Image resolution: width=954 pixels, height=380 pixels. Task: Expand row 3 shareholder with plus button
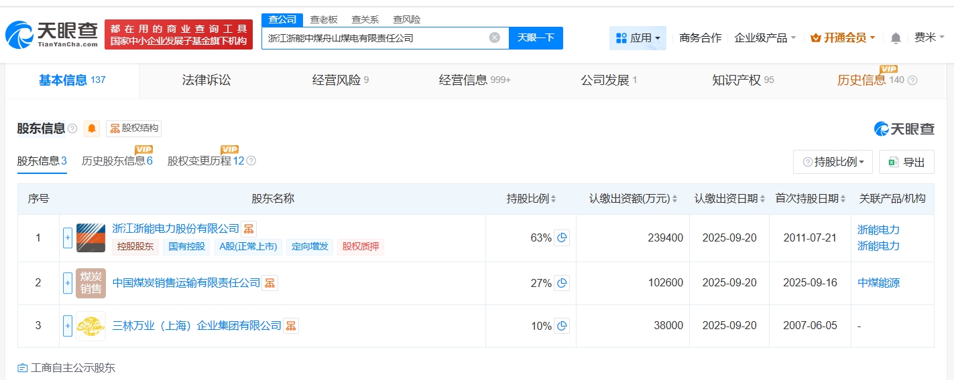68,326
